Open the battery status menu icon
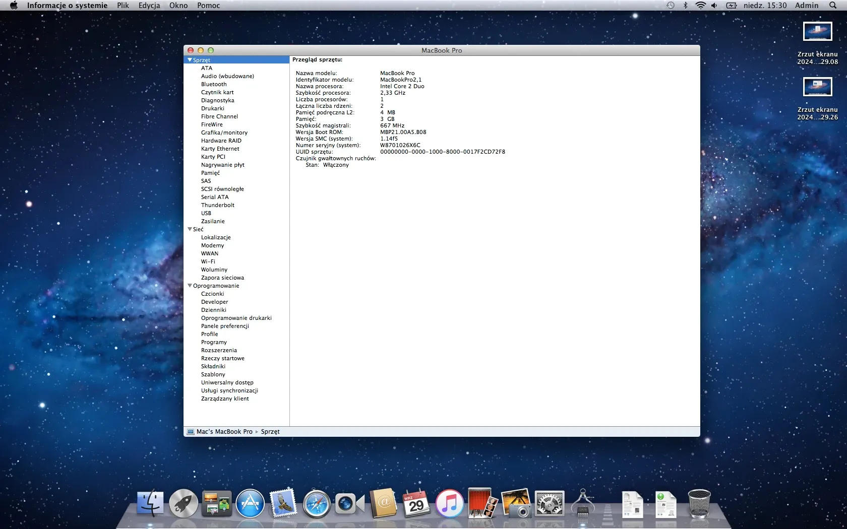 pyautogui.click(x=732, y=6)
